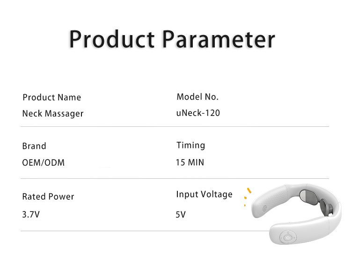Select the Timing label
This screenshot has width=351, height=263.
[x=191, y=146]
